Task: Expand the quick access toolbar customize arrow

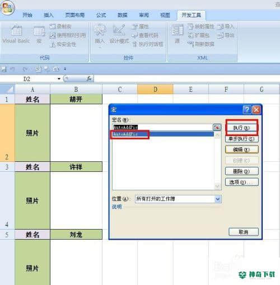Action: tap(65, 69)
